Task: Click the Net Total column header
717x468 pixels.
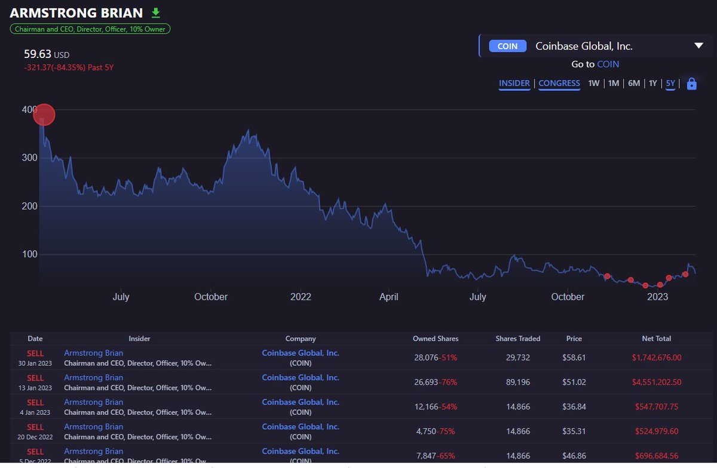Action: [x=656, y=338]
